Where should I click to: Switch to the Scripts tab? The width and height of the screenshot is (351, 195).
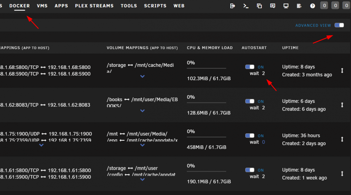pos(155,6)
